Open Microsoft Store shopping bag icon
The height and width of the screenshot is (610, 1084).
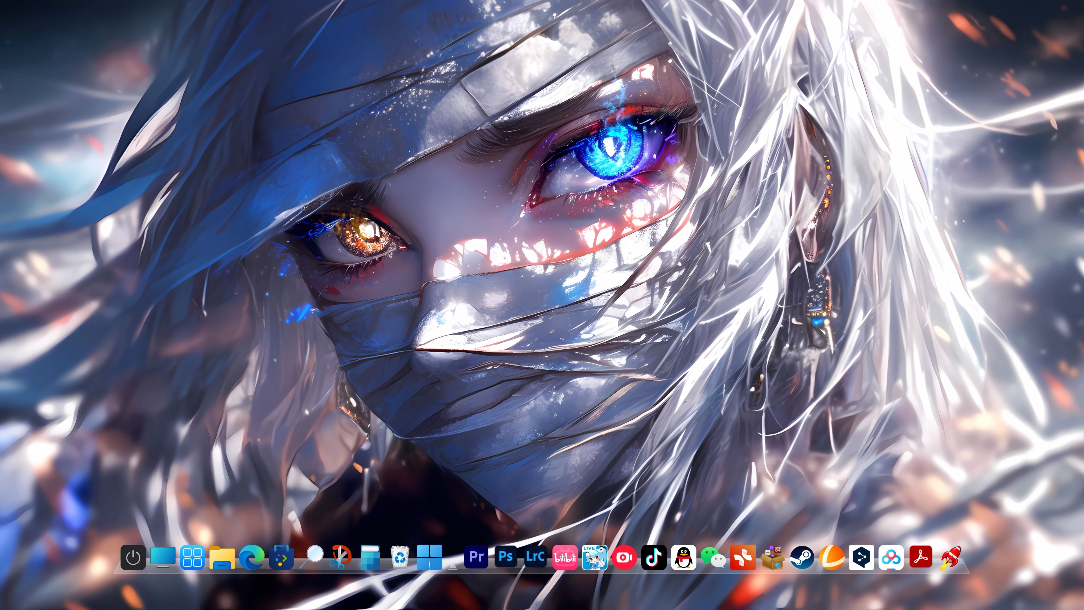[281, 557]
